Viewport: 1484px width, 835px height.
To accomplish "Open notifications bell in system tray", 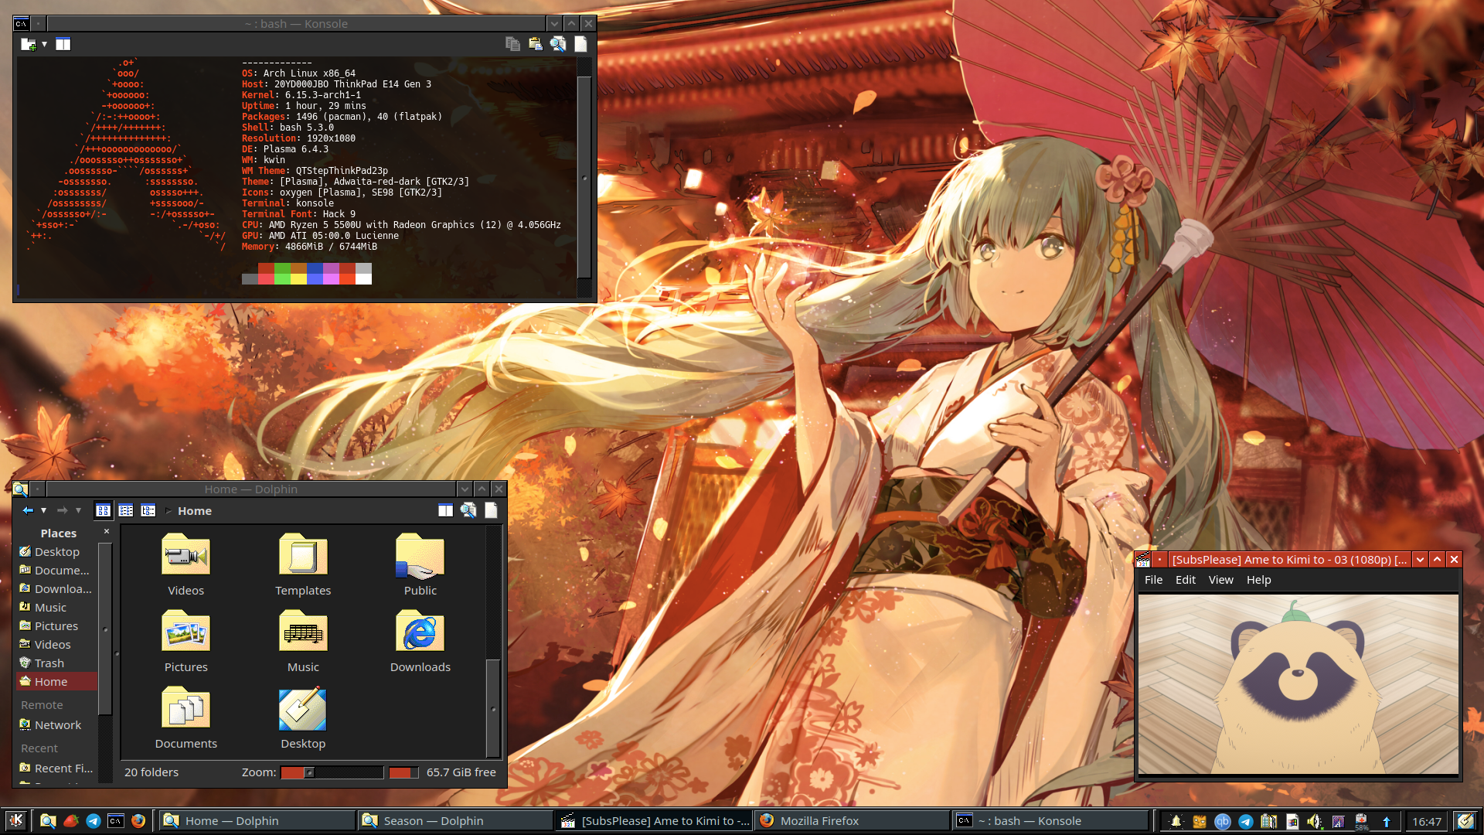I will (1176, 821).
